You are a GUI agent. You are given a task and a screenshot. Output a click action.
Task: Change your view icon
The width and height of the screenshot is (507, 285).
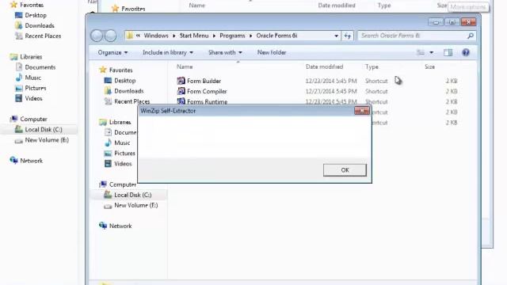[x=421, y=52]
